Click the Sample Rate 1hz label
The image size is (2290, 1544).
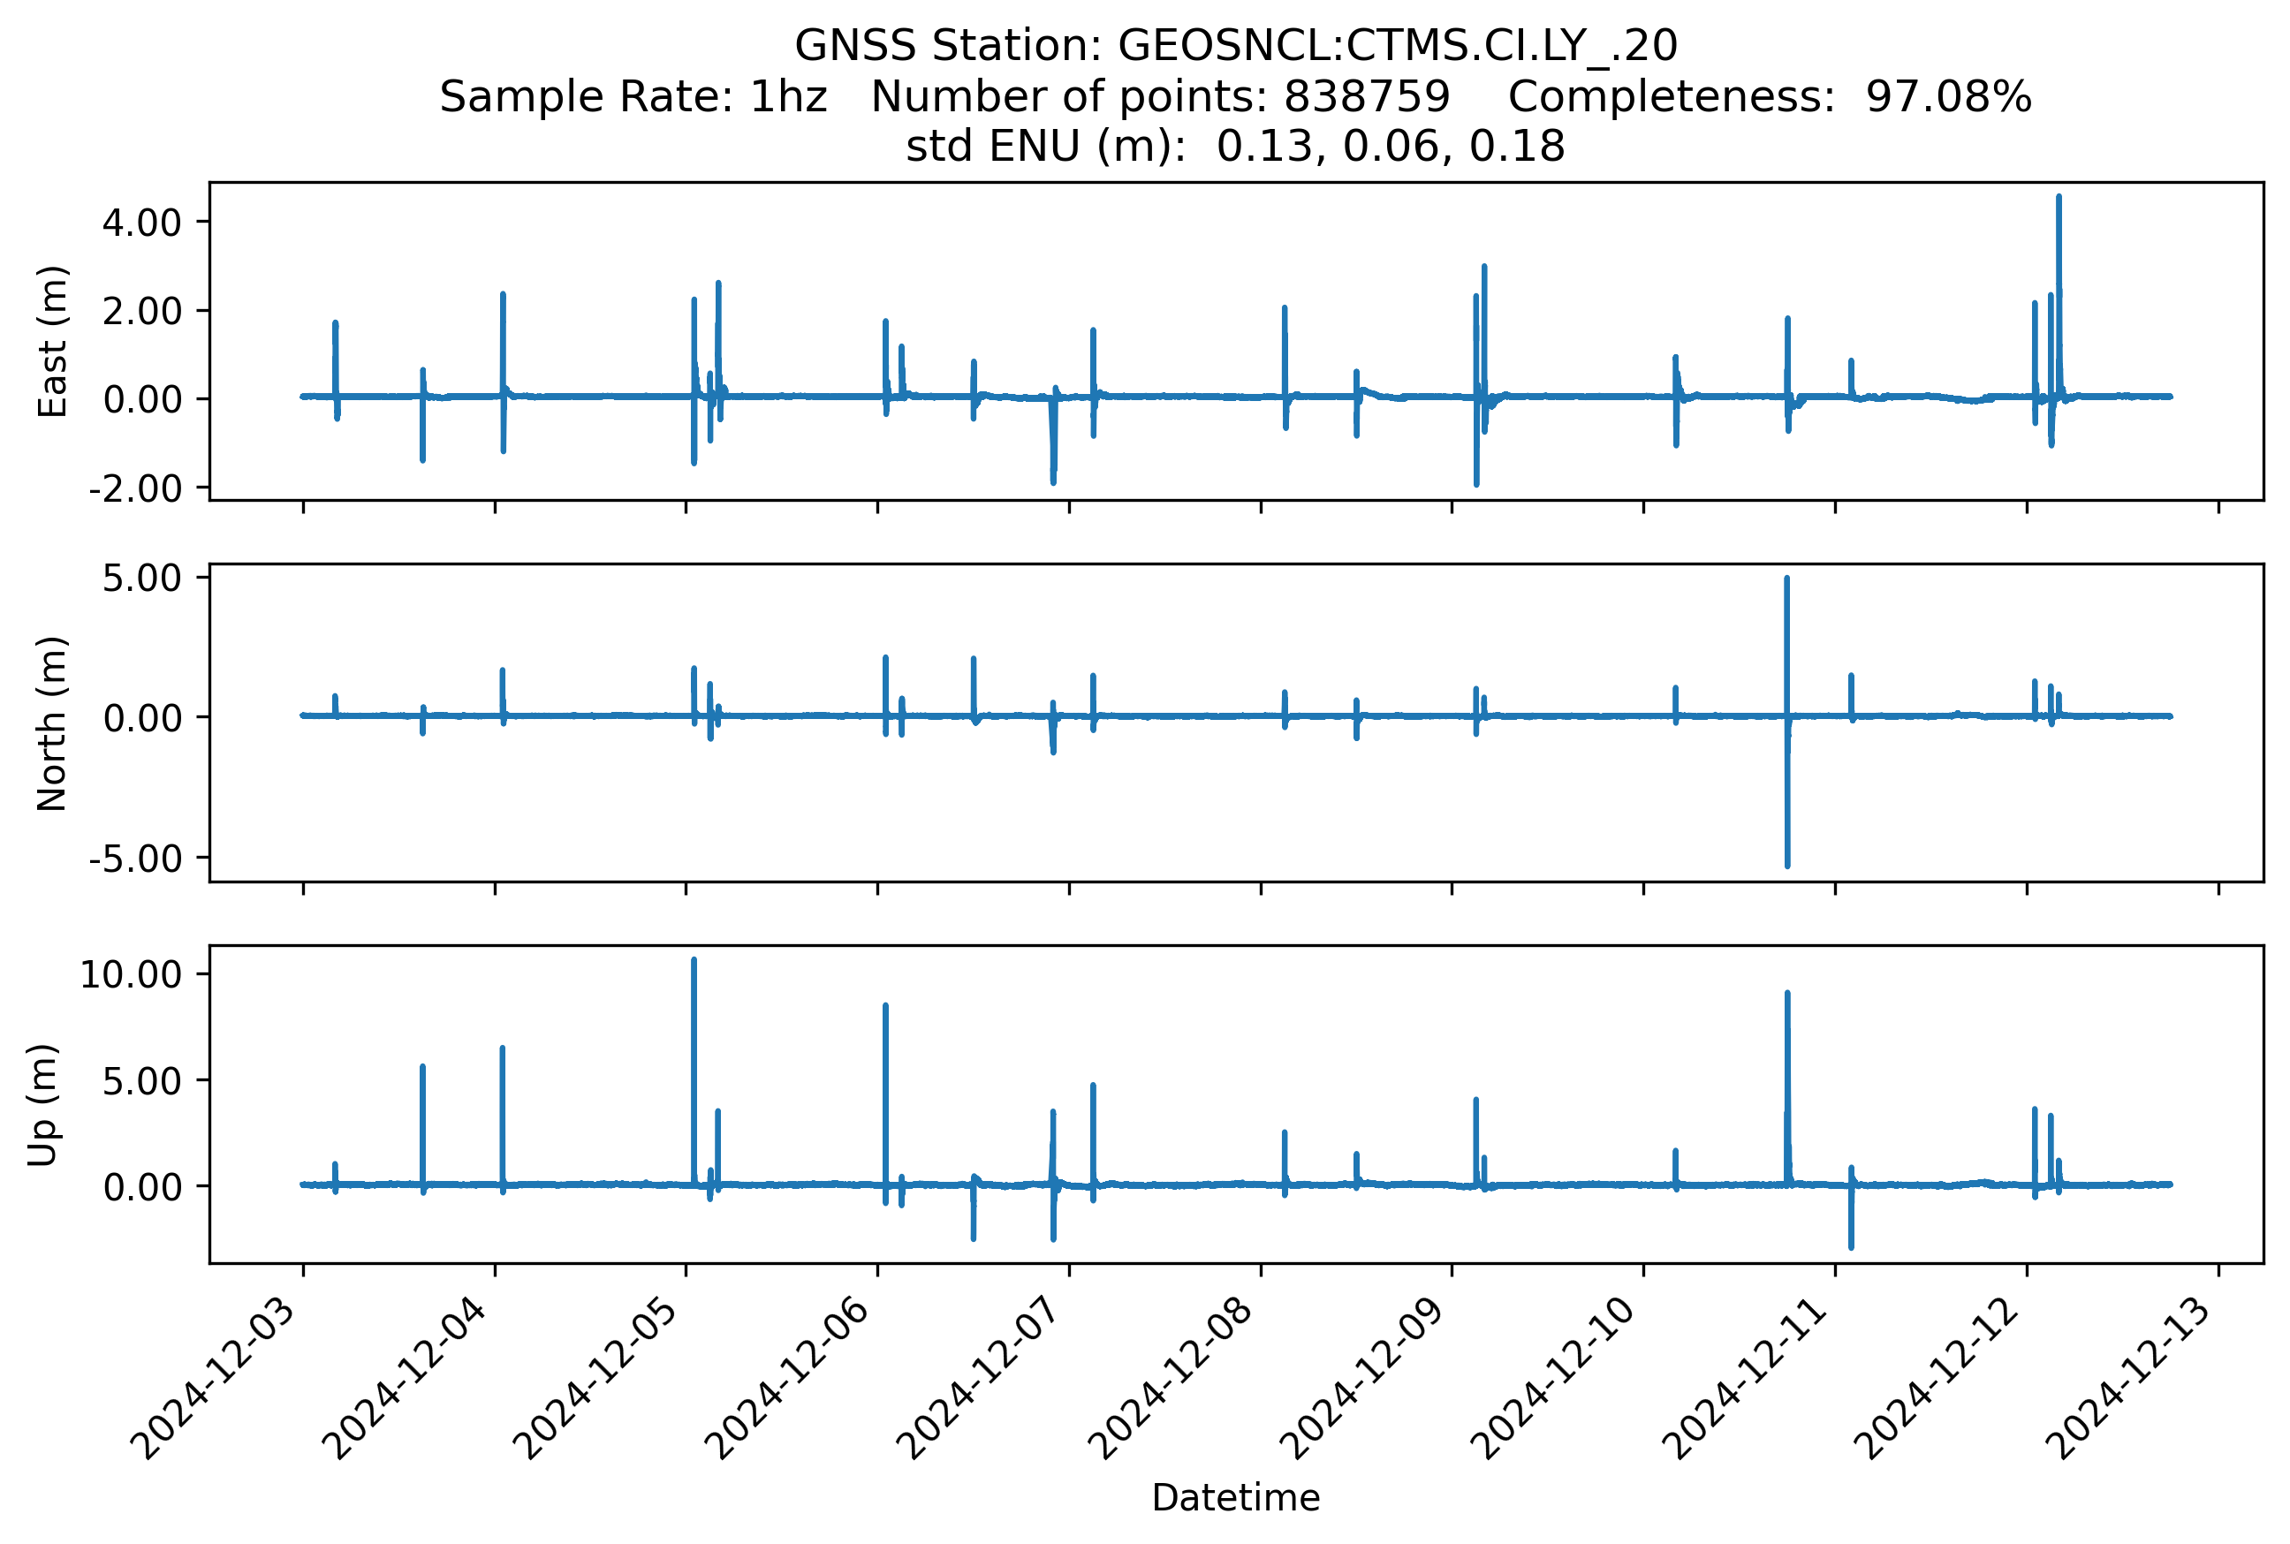tap(633, 96)
